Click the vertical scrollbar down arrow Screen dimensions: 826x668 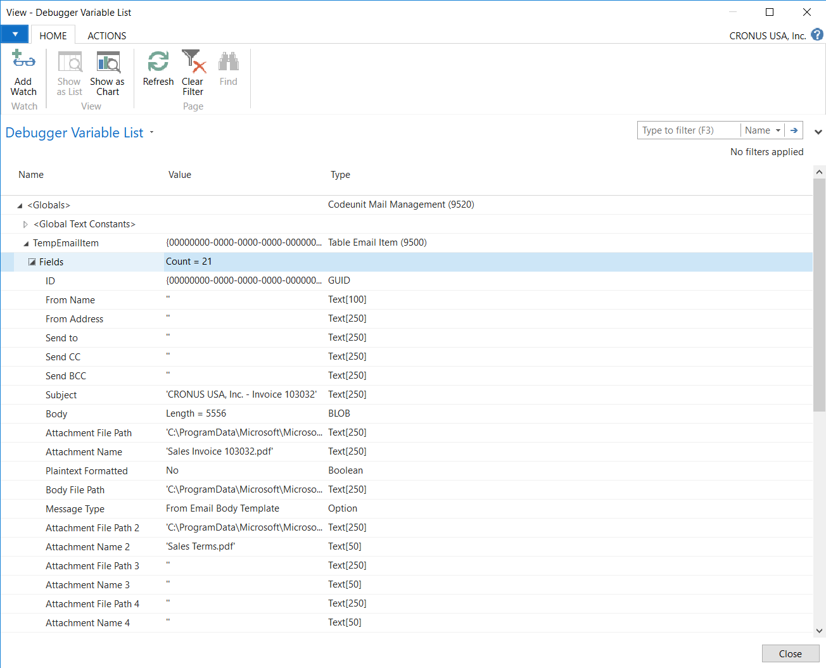819,631
